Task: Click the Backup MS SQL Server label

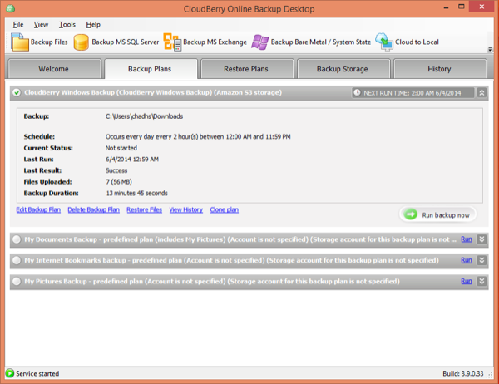Action: point(125,42)
